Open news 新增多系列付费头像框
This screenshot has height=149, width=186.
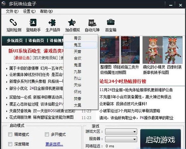point(36,81)
